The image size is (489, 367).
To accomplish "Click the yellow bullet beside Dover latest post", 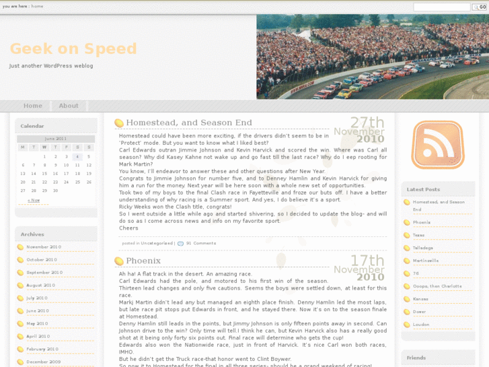I will (x=407, y=312).
